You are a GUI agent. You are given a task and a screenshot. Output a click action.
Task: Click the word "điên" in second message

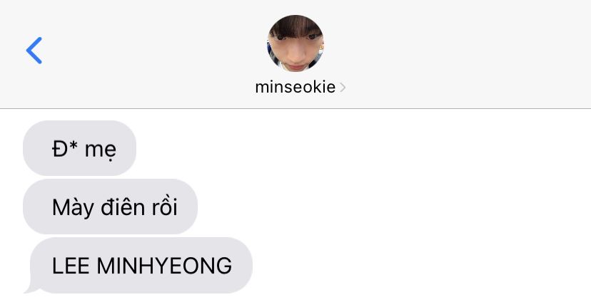coord(123,207)
